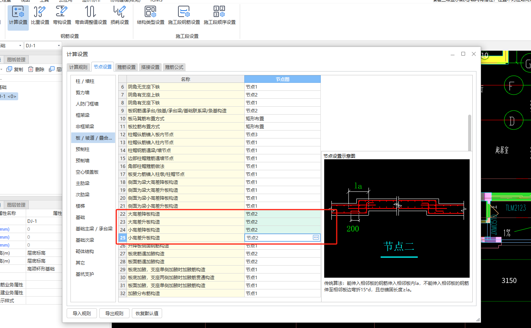Select 柱 / 墙柱 category
The height and width of the screenshot is (328, 531).
tap(93, 81)
